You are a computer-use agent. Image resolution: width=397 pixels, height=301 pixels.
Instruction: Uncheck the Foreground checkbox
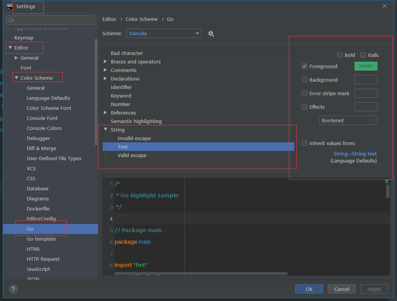[x=304, y=66]
